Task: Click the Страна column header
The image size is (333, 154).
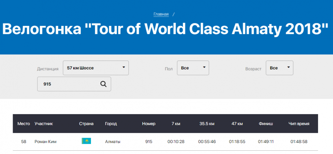Action: click(86, 124)
